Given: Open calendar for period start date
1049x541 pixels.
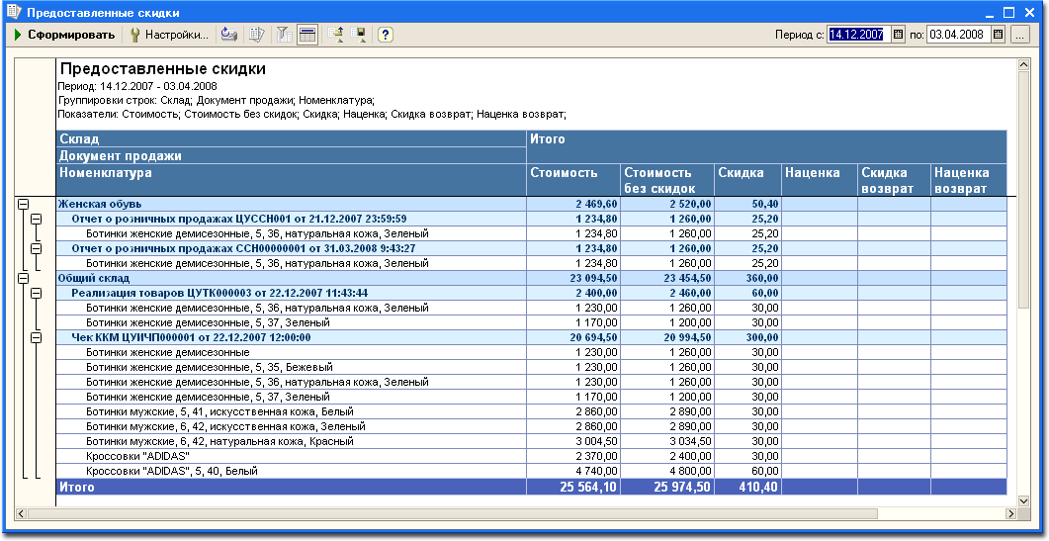Looking at the screenshot, I should click(x=899, y=35).
